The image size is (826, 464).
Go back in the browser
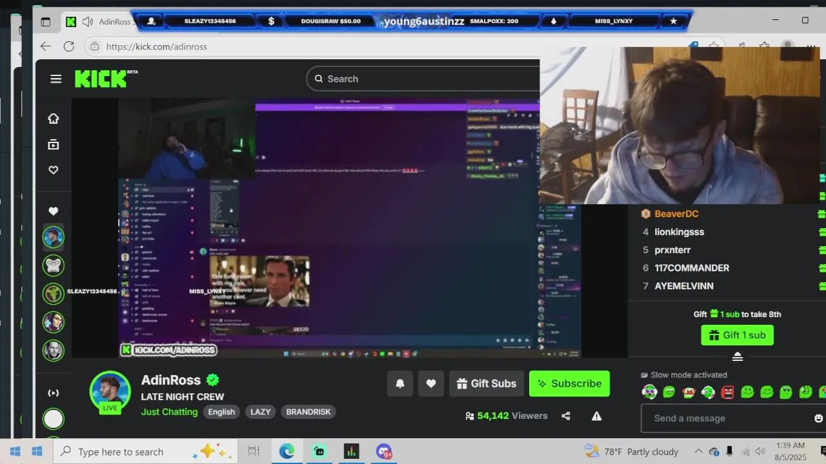[45, 46]
